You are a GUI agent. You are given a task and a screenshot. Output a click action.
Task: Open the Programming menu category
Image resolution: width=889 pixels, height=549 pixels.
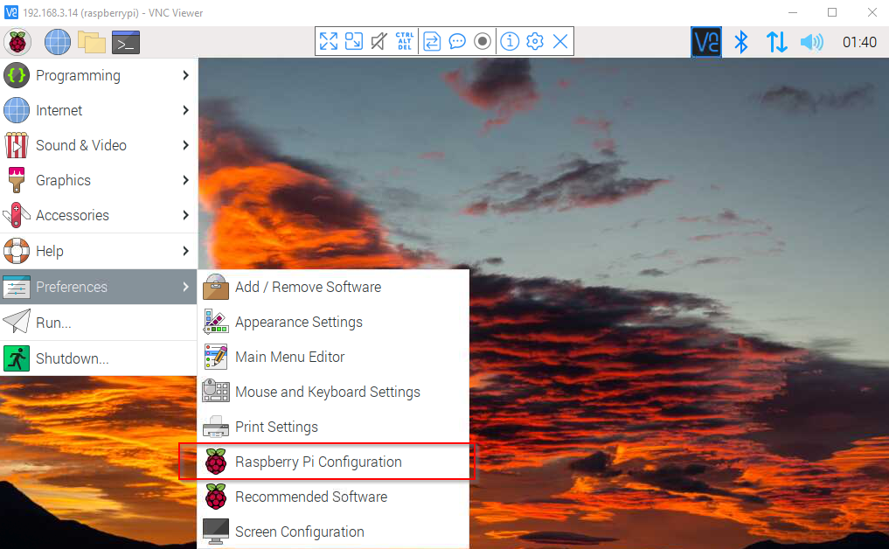pyautogui.click(x=99, y=75)
